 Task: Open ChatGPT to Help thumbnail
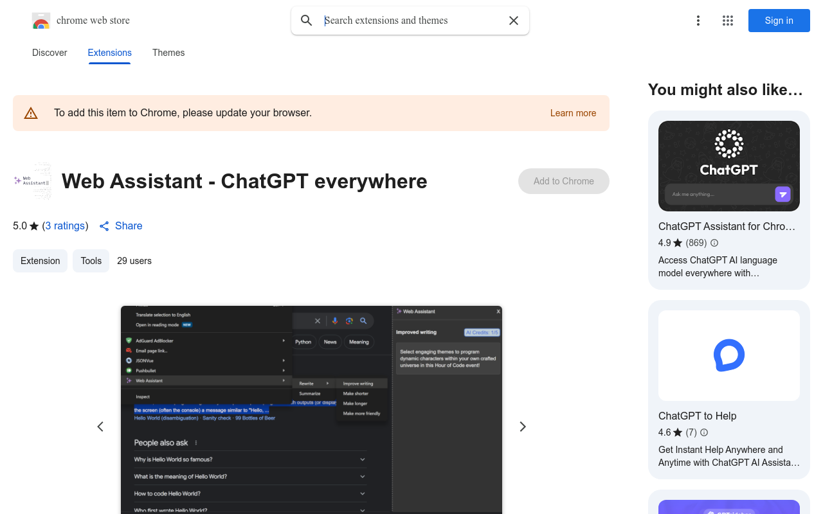click(729, 356)
